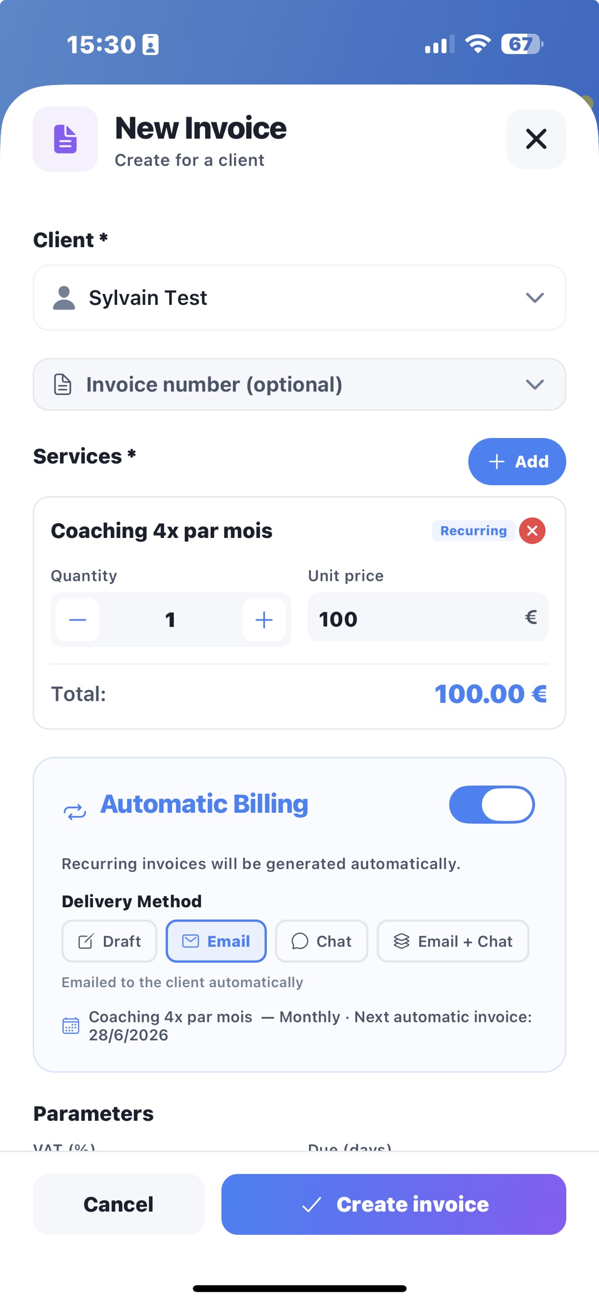Close the New Invoice sheet
Viewport: 599px width, 1303px height.
pos(536,139)
